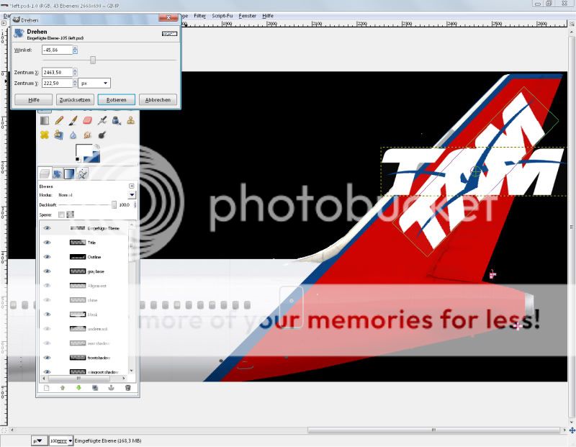
Task: Open the Script-Fu menu
Action: point(220,15)
